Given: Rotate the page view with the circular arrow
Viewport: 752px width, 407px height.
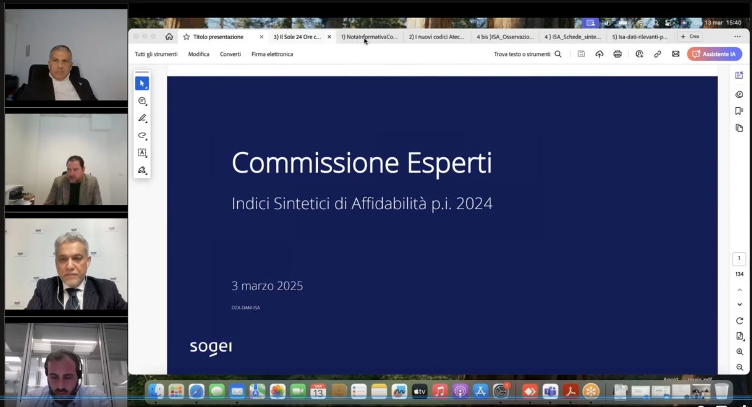Looking at the screenshot, I should click(x=739, y=321).
